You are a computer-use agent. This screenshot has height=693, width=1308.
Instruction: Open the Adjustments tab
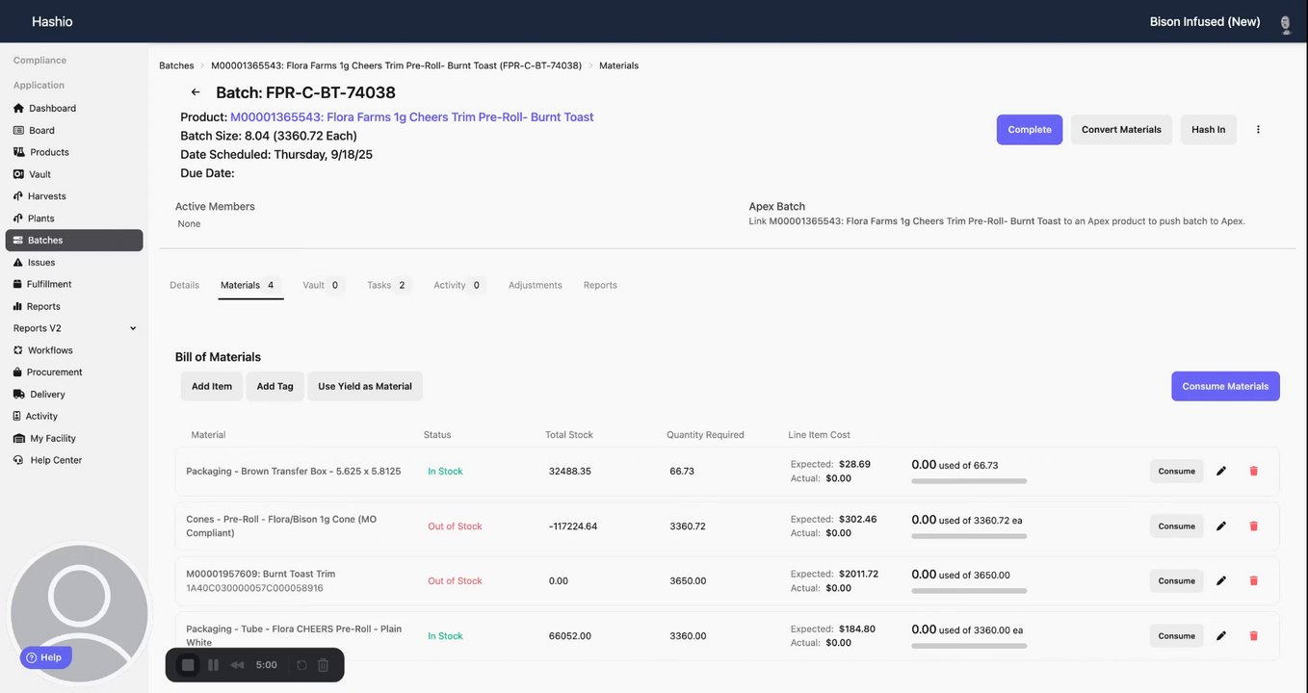point(535,285)
